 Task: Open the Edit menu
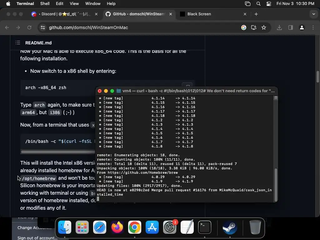[60, 4]
